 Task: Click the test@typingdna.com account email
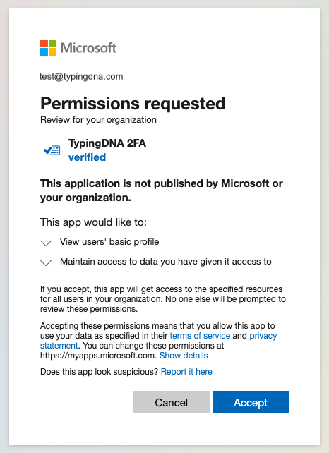[81, 77]
